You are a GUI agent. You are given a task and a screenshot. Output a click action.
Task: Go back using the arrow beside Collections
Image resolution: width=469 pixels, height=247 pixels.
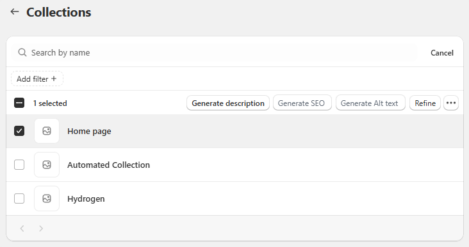[x=15, y=11]
